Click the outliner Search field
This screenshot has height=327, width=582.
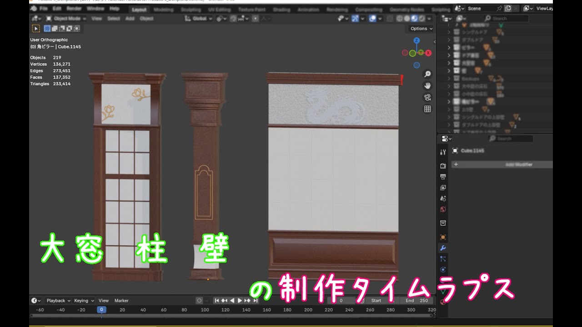506,19
